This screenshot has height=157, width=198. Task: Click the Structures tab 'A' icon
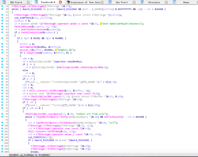[x=142, y=2]
